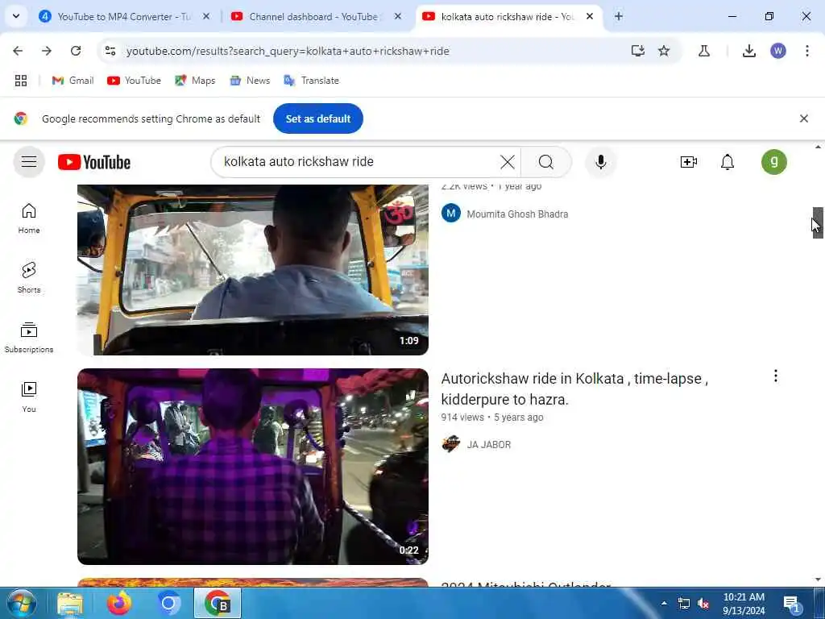The height and width of the screenshot is (619, 825).
Task: Open Moumita Ghosh Bhadra channel avatar
Action: pos(451,213)
